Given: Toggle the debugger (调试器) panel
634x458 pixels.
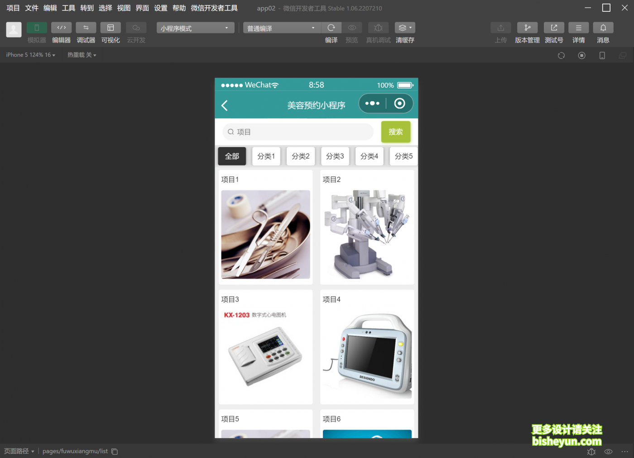Looking at the screenshot, I should tap(86, 28).
